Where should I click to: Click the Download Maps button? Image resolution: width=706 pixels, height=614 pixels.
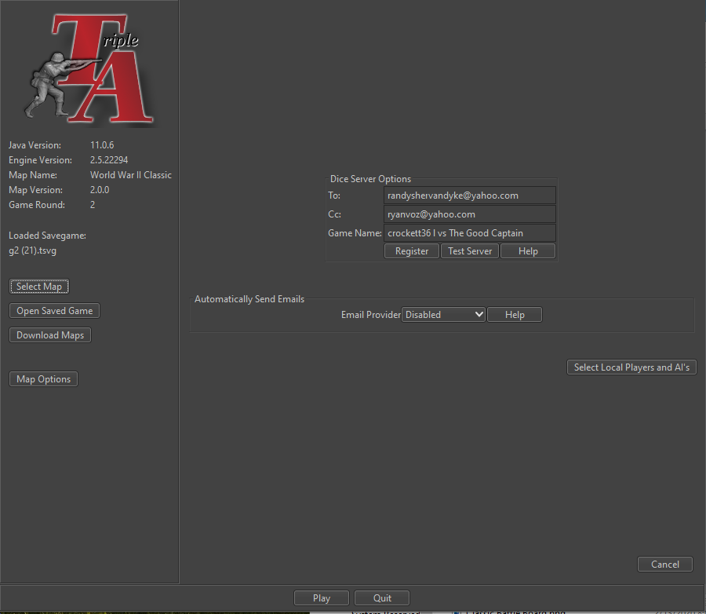pyautogui.click(x=50, y=335)
